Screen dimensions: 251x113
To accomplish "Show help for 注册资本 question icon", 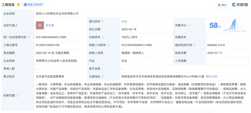I will tap(103, 37).
